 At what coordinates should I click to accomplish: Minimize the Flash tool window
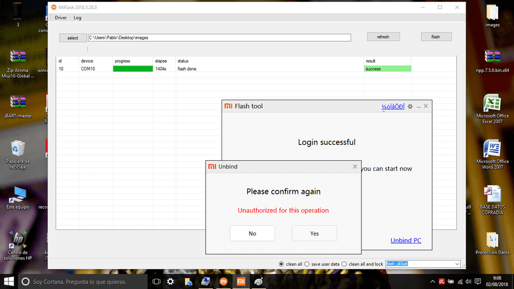pyautogui.click(x=419, y=107)
